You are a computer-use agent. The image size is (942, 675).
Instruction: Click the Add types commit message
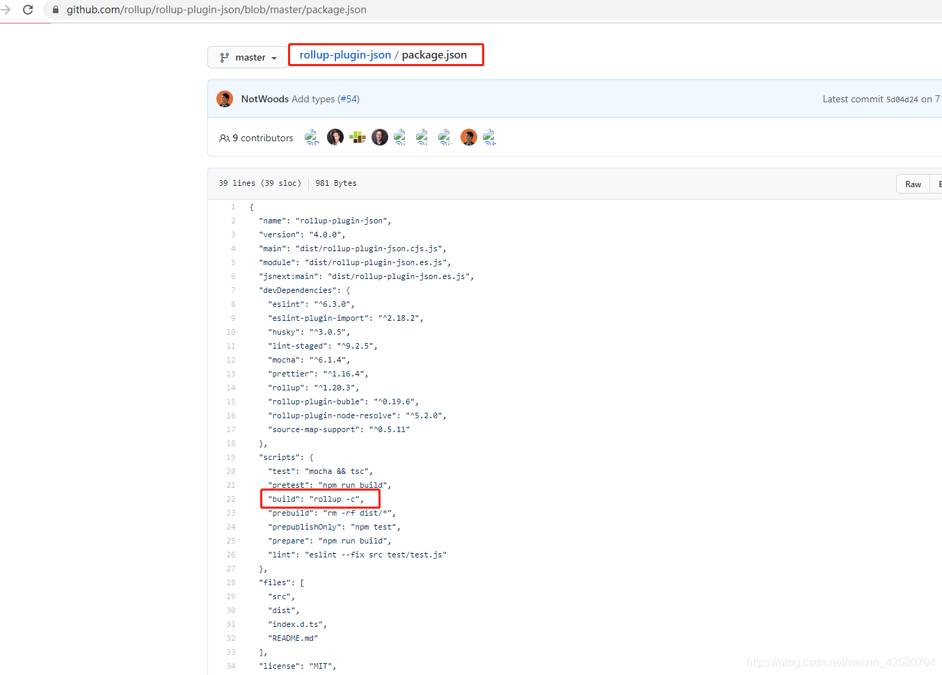coord(313,99)
